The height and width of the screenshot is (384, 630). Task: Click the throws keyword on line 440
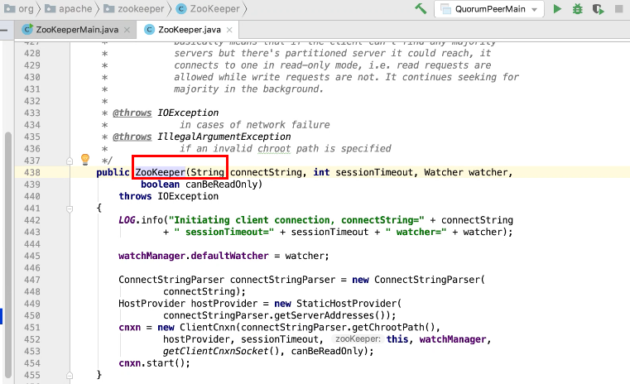point(135,196)
